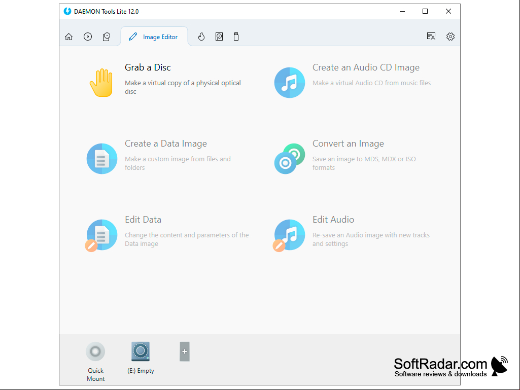Screen dimensions: 520x390
Task: Select the Image Editor tab
Action: click(154, 37)
